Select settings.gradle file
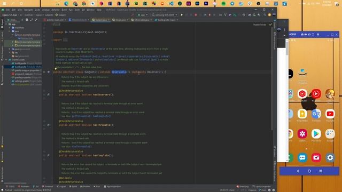This screenshot has width=342, height=192. (x=26, y=81)
